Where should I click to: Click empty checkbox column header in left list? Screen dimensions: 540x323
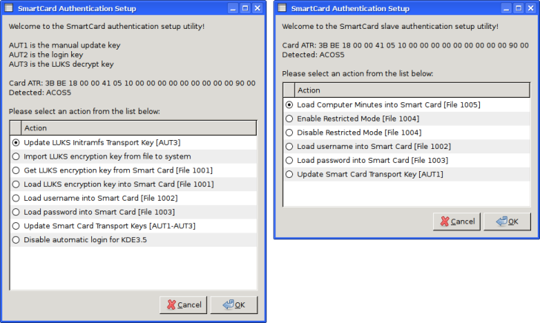[x=16, y=128]
